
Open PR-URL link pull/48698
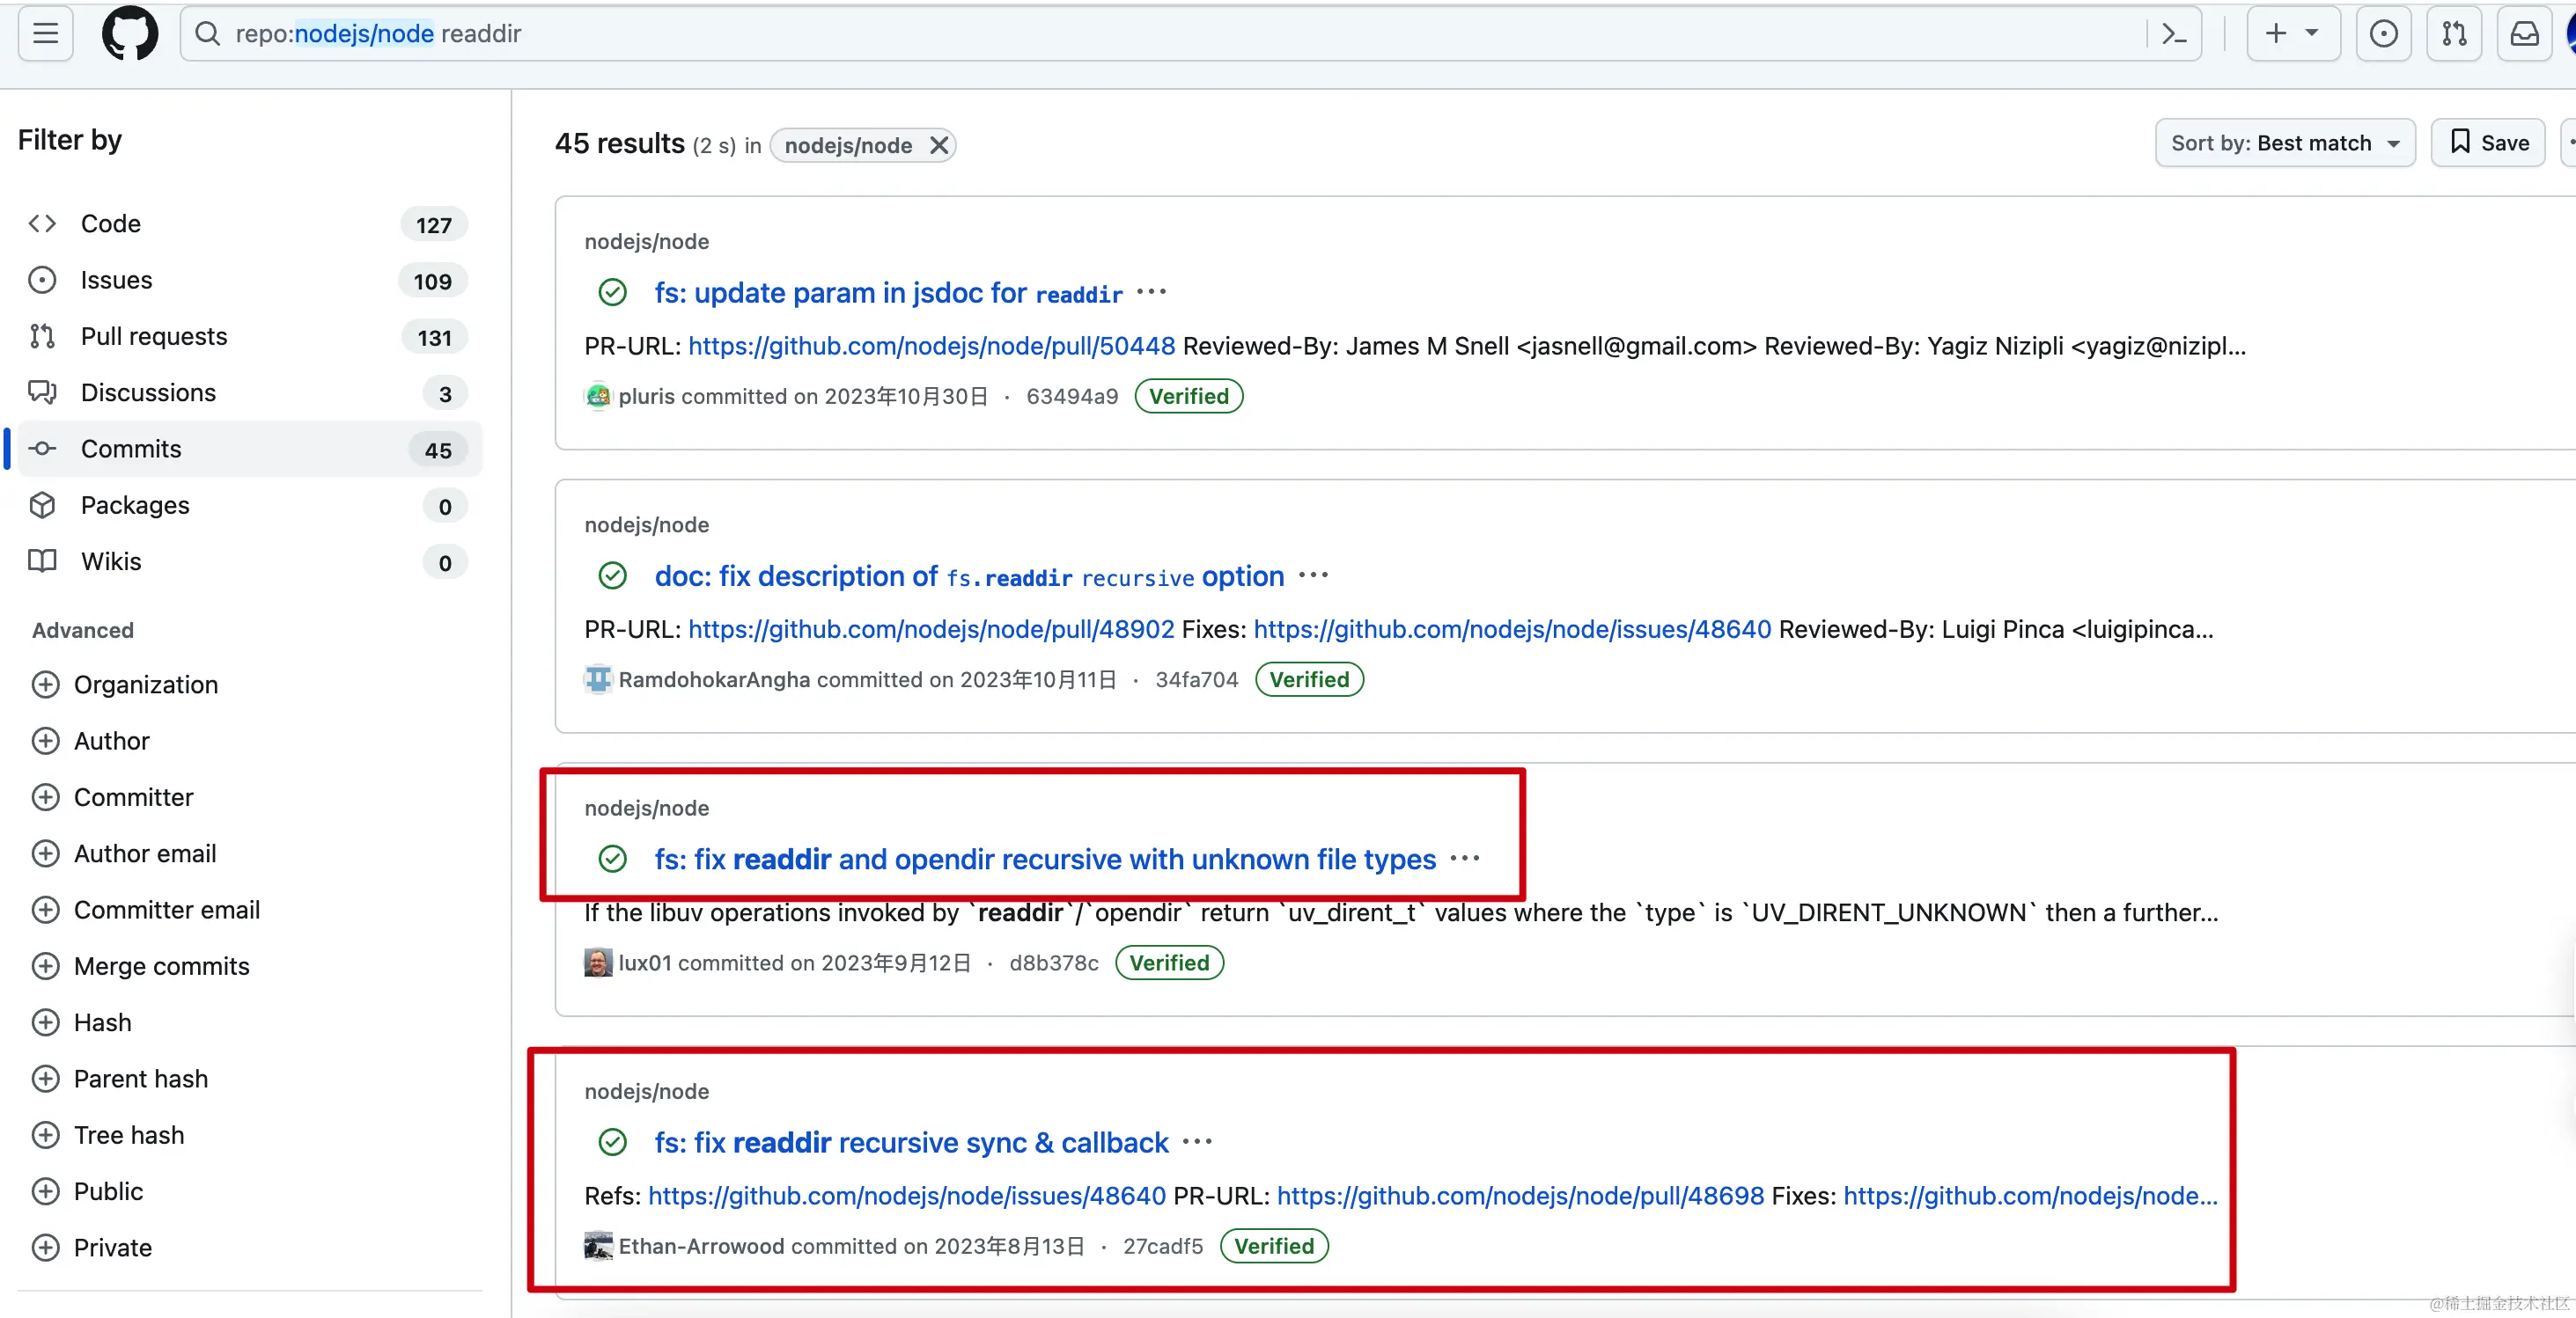pyautogui.click(x=1520, y=1196)
